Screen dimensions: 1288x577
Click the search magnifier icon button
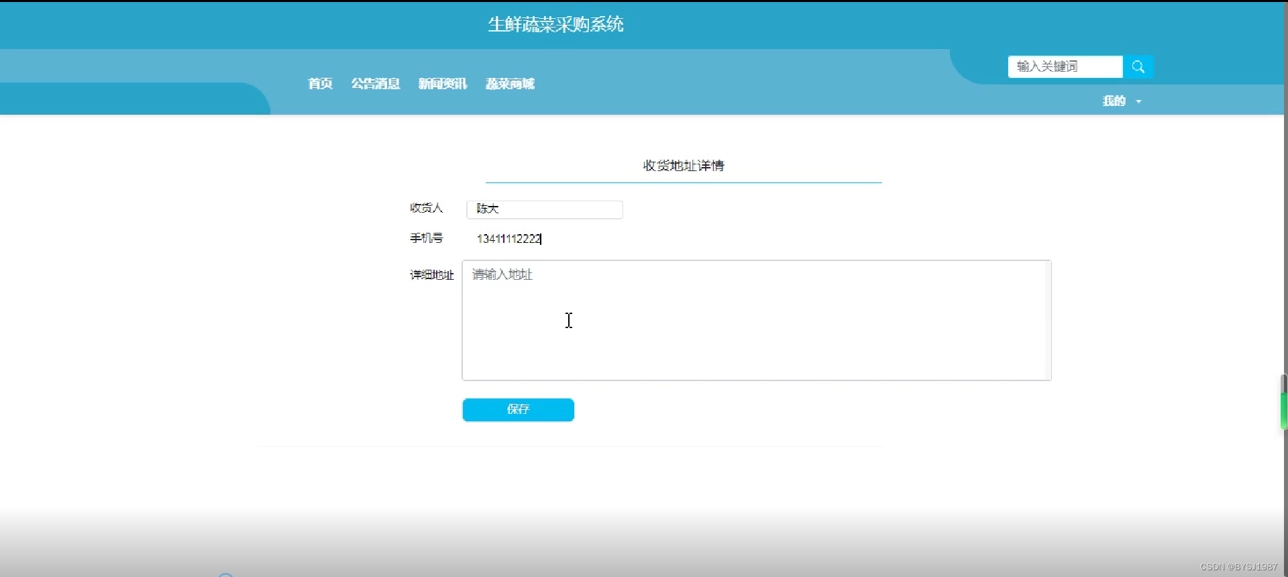click(x=1138, y=66)
